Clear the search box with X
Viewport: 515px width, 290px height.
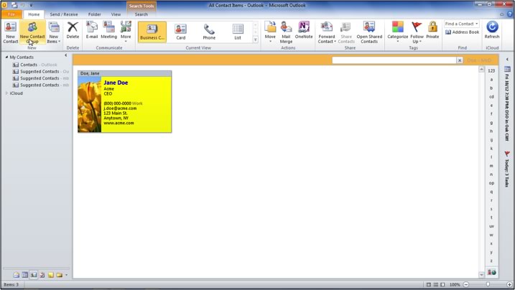(x=460, y=60)
